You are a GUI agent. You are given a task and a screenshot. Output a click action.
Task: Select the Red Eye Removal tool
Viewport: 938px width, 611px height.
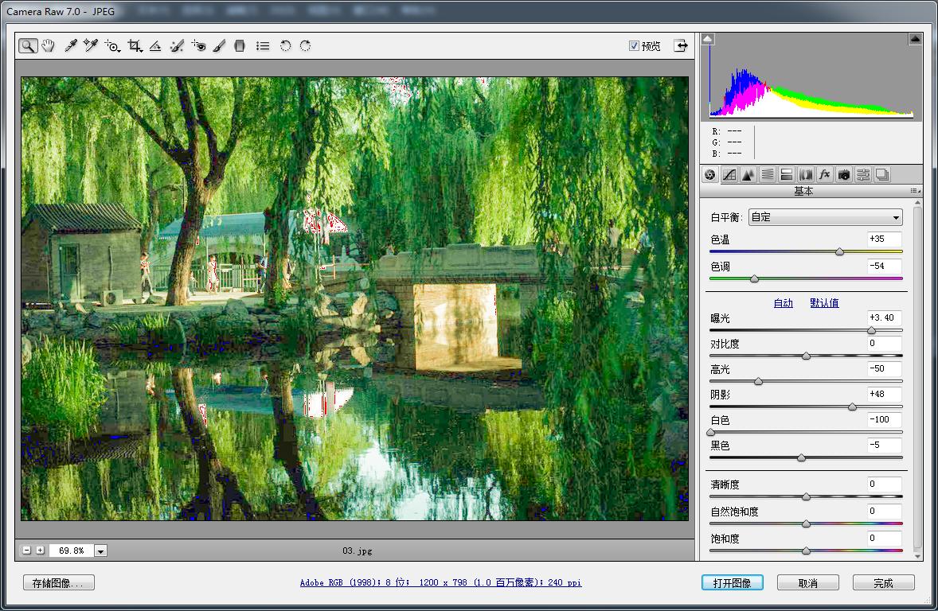pos(198,46)
